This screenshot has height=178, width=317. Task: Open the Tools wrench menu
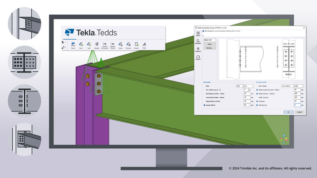[x=144, y=45]
